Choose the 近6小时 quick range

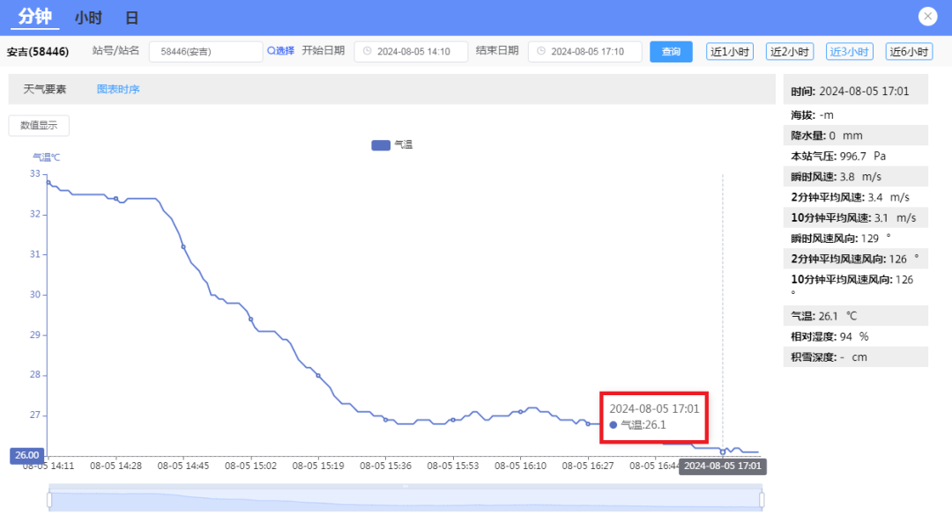[x=909, y=52]
